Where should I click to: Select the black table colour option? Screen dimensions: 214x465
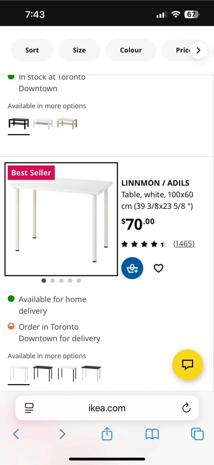(42, 373)
